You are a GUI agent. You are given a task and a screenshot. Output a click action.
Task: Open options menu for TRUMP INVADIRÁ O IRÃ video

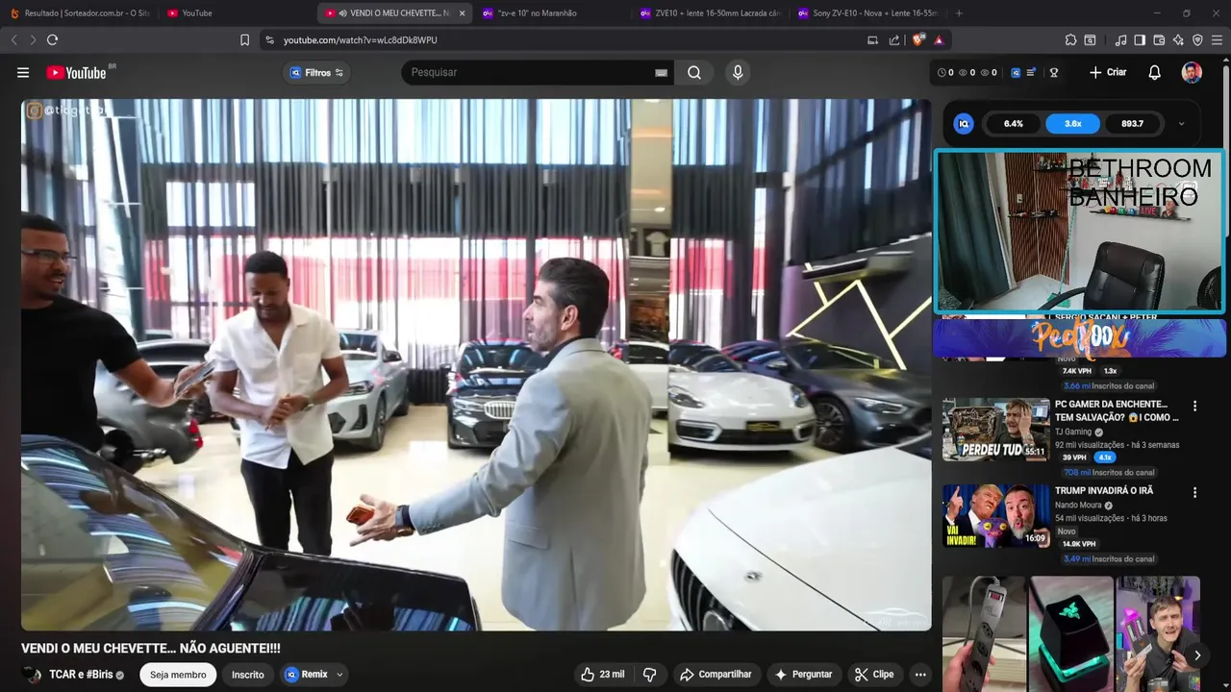point(1195,492)
